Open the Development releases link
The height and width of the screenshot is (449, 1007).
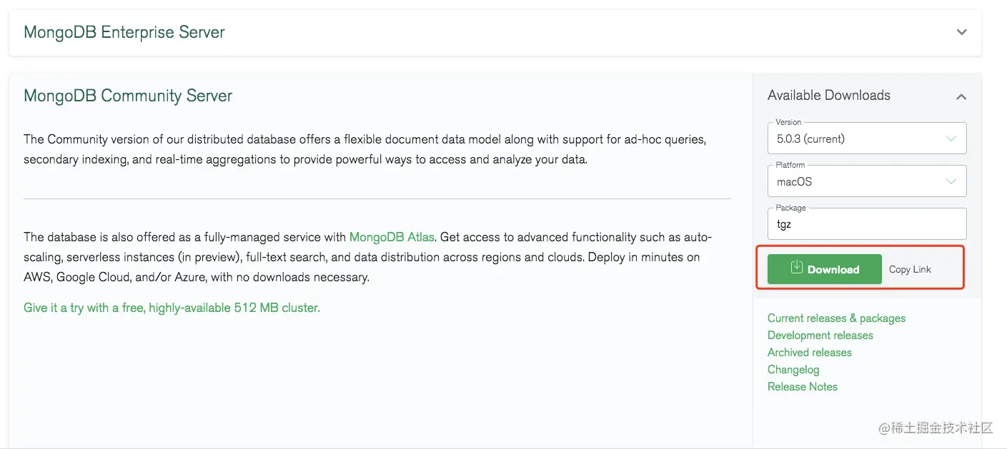click(820, 336)
